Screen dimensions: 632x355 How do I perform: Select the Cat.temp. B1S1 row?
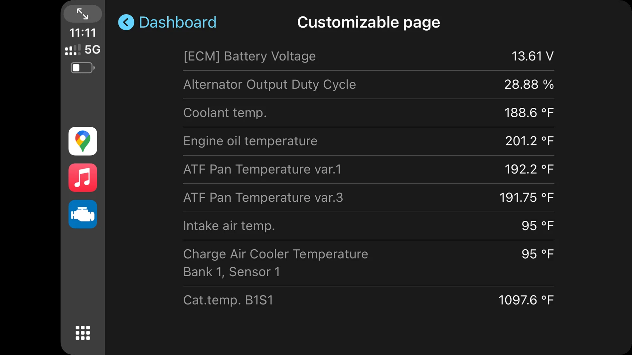coord(368,300)
